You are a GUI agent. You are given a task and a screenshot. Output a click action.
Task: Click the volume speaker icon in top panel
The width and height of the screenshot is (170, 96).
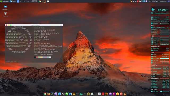(150, 1)
